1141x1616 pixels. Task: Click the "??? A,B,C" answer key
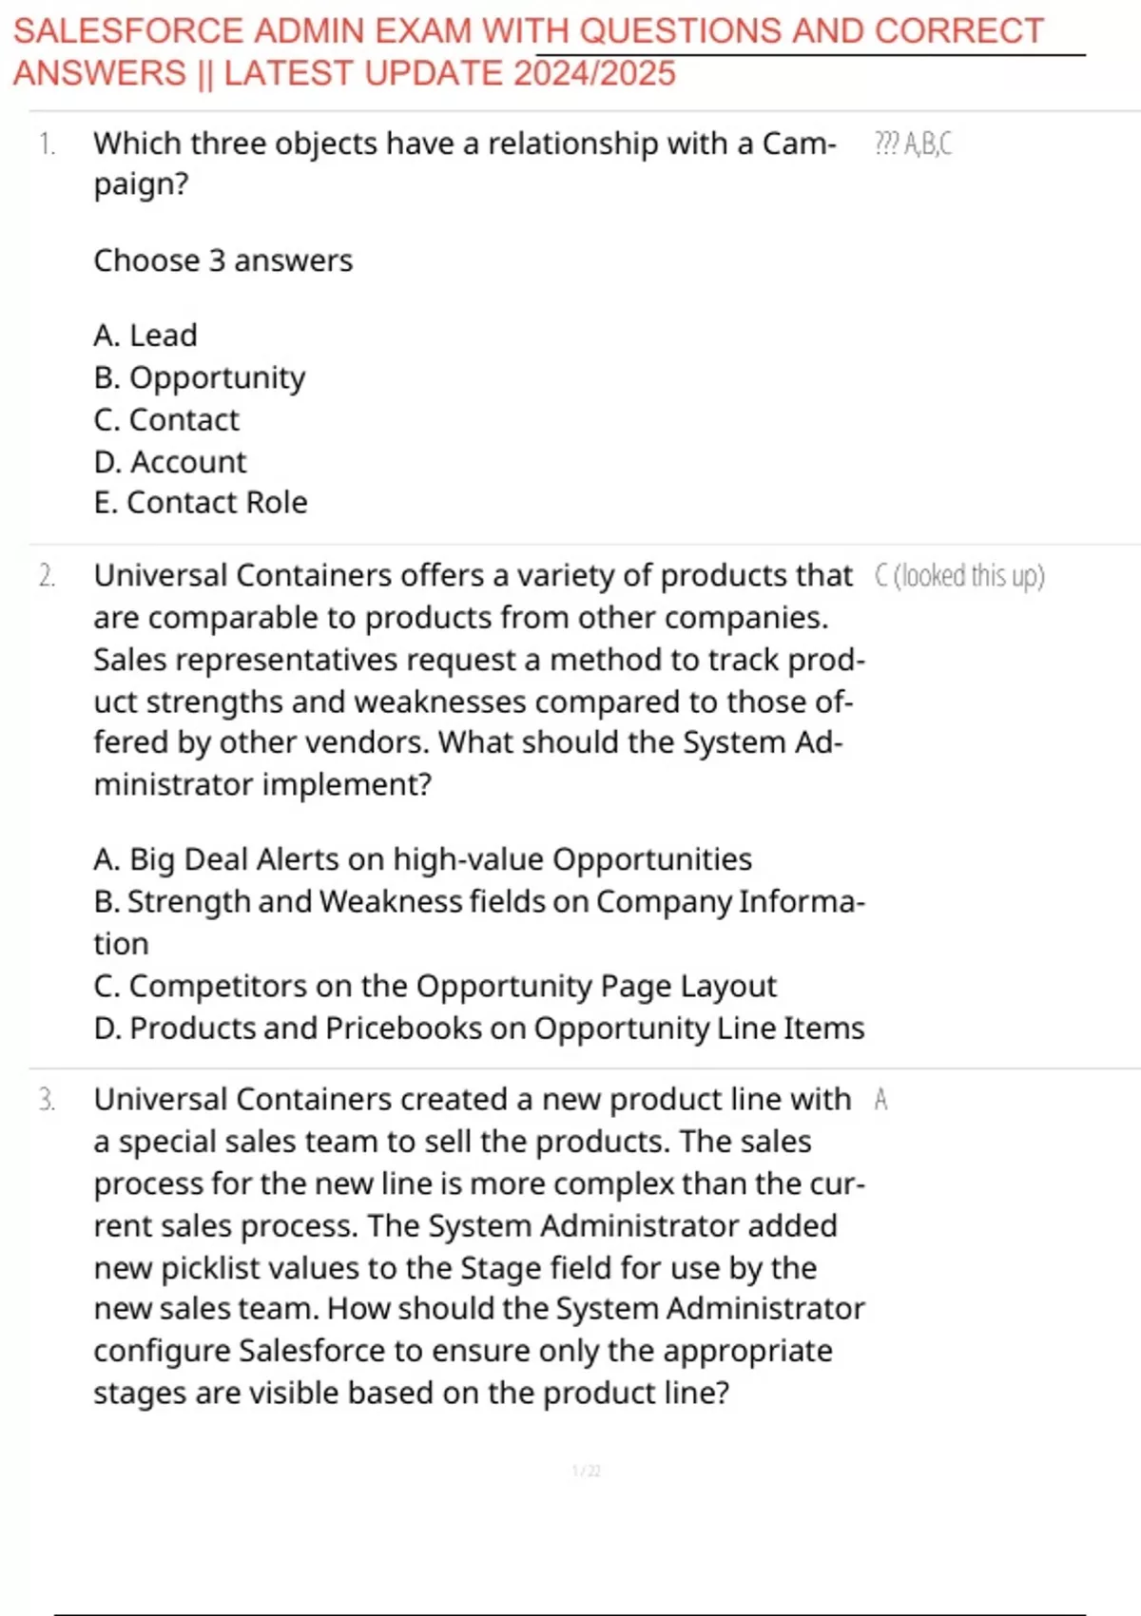[913, 144]
